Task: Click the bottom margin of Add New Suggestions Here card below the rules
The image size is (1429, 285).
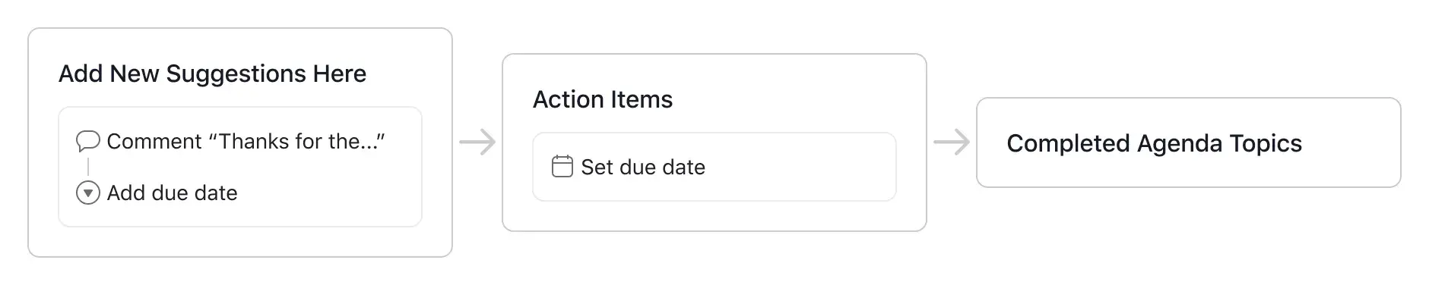Action: pos(240,241)
